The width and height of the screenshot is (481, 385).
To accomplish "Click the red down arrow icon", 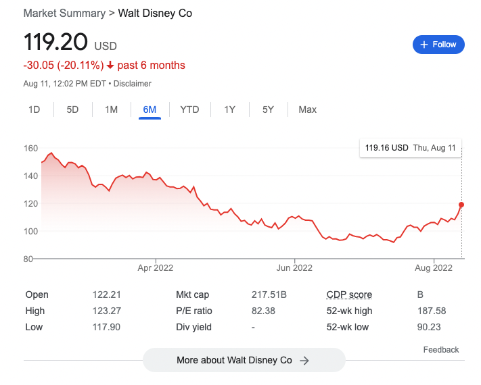I will tap(110, 66).
